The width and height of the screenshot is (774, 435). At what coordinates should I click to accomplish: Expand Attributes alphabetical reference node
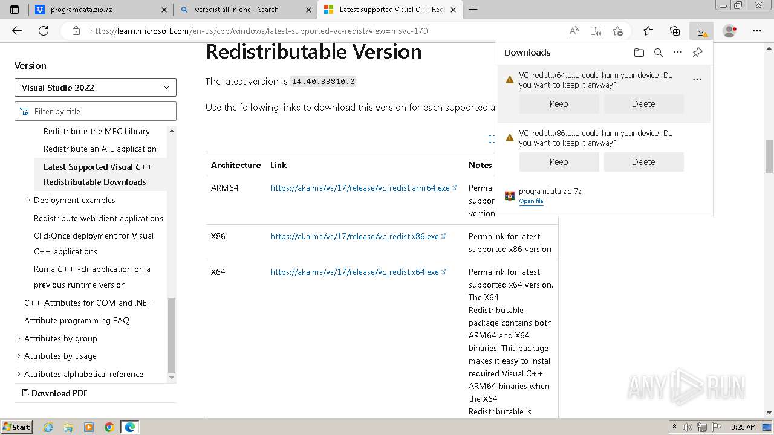19,374
